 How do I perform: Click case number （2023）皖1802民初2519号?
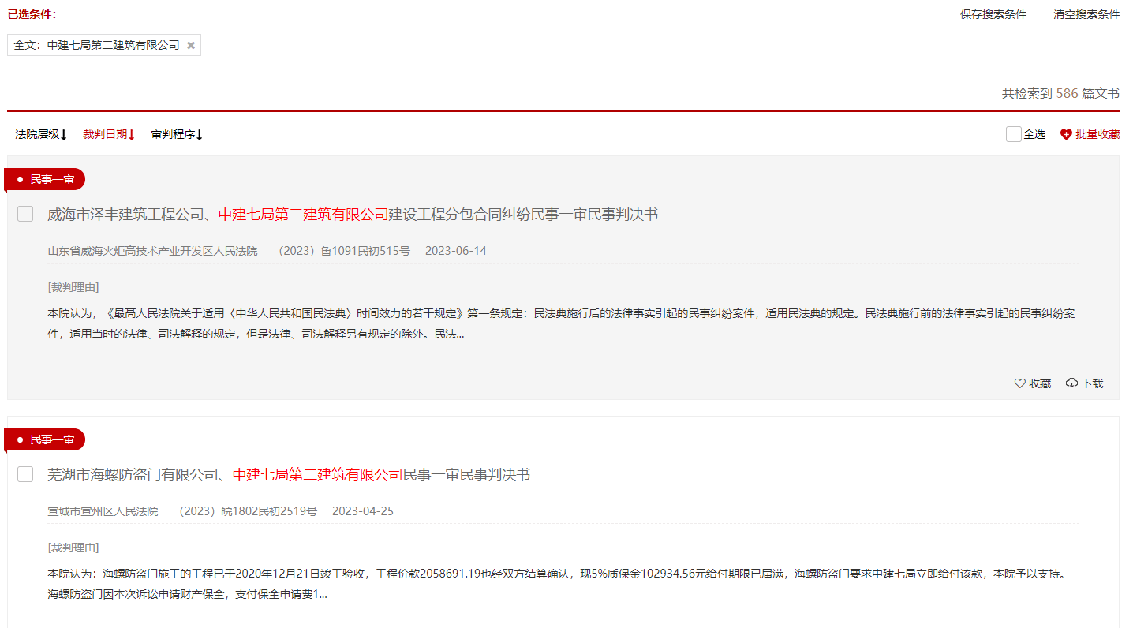[x=245, y=511]
